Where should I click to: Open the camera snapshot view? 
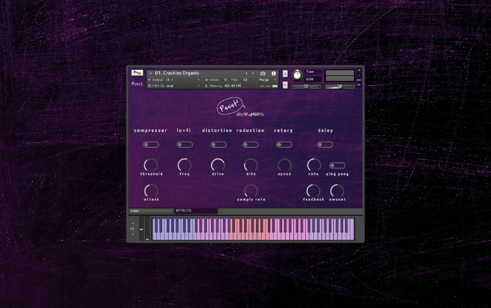(x=263, y=73)
